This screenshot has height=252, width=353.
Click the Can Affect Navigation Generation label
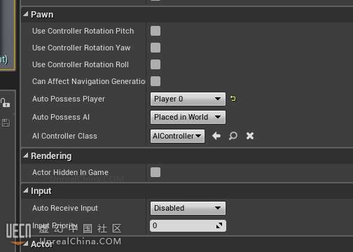(x=89, y=81)
